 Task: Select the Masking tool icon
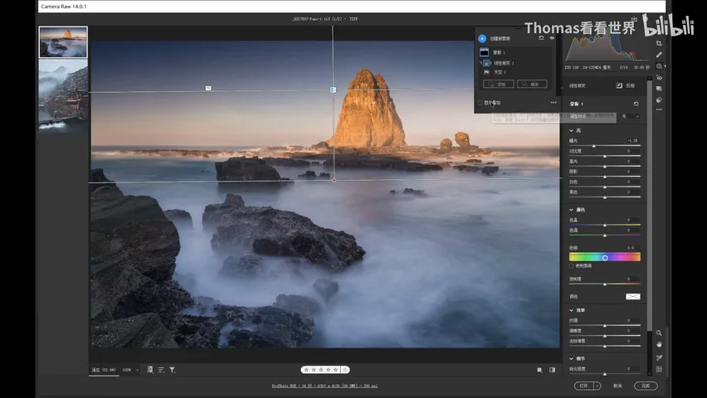point(659,66)
